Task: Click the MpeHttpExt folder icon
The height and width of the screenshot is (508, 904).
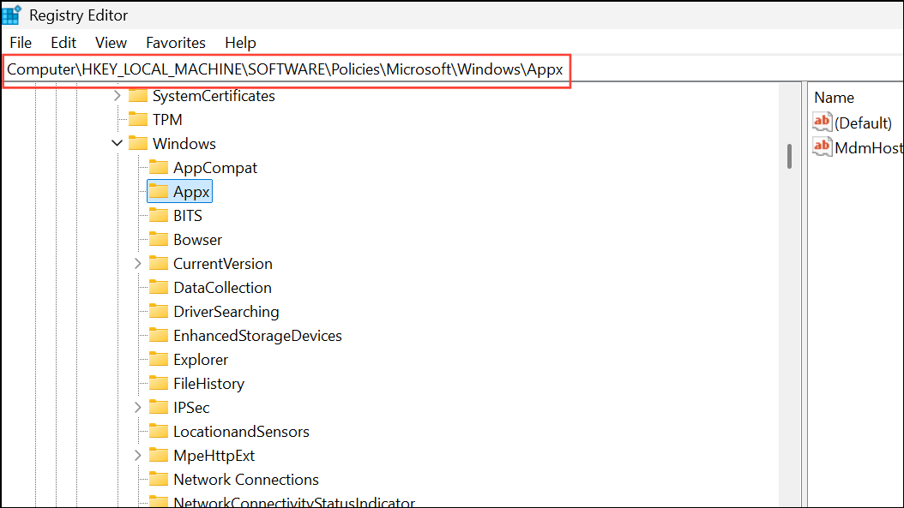Action: click(x=159, y=456)
